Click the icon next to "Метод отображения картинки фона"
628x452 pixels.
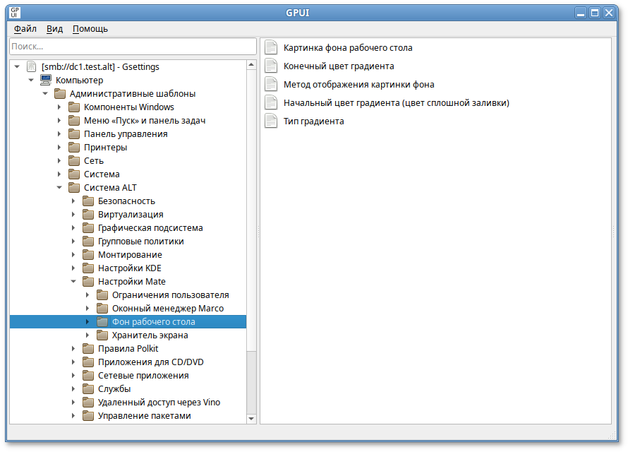[270, 84]
